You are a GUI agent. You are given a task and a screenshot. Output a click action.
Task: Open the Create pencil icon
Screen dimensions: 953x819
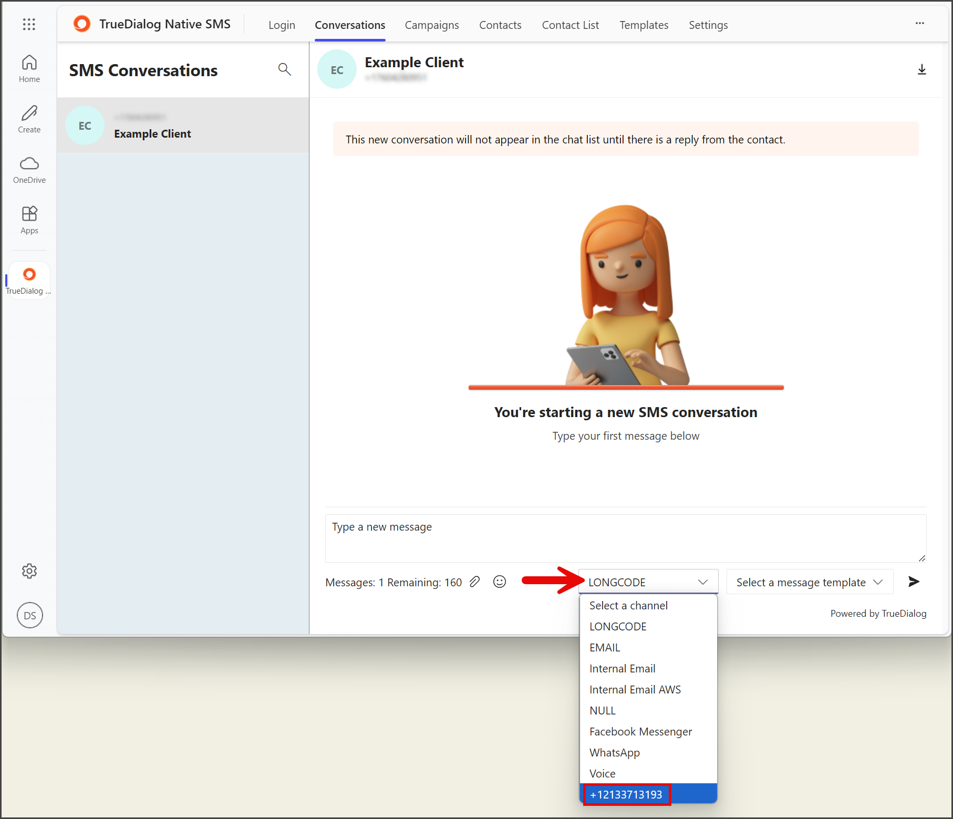[x=29, y=119]
